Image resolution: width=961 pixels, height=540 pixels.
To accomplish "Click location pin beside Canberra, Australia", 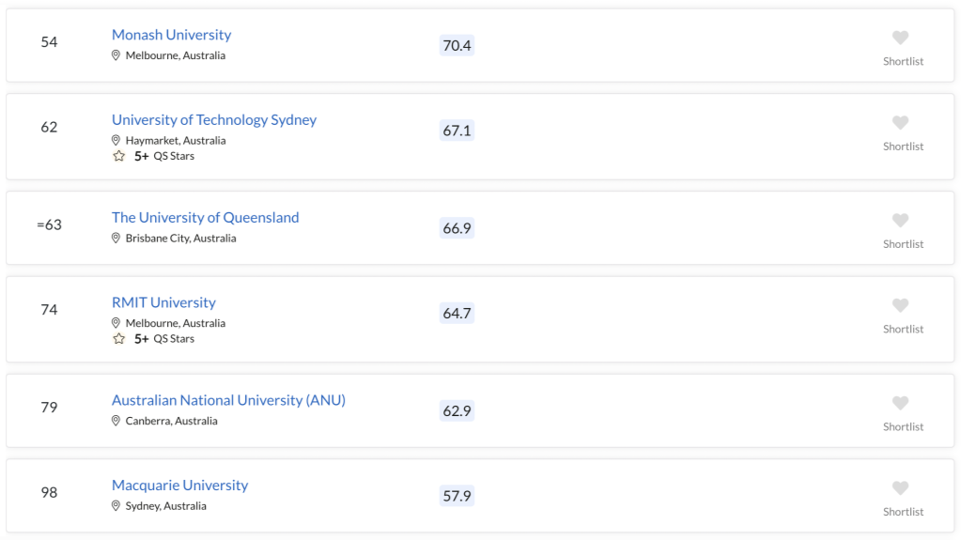I will [x=116, y=421].
